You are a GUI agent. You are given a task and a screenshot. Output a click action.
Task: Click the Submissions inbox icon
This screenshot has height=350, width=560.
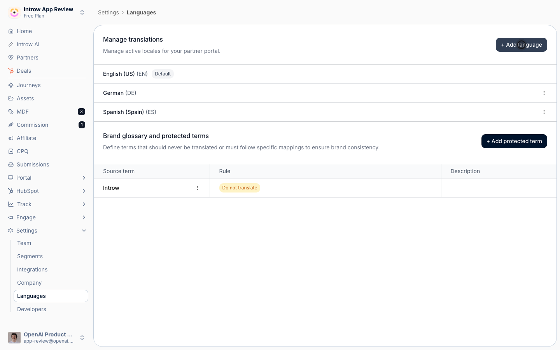[x=11, y=164]
